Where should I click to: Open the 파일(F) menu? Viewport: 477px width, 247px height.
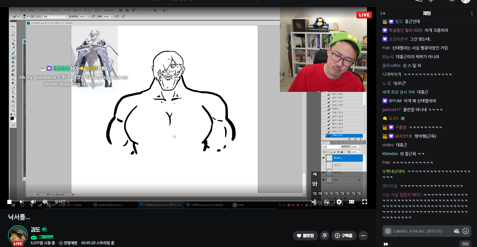point(22,10)
